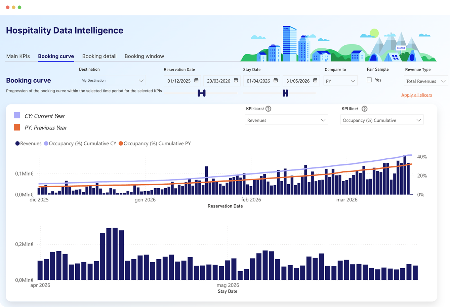Screen dimensions: 450x307
Task: Click the Stay Date slider handle
Action: (x=285, y=93)
